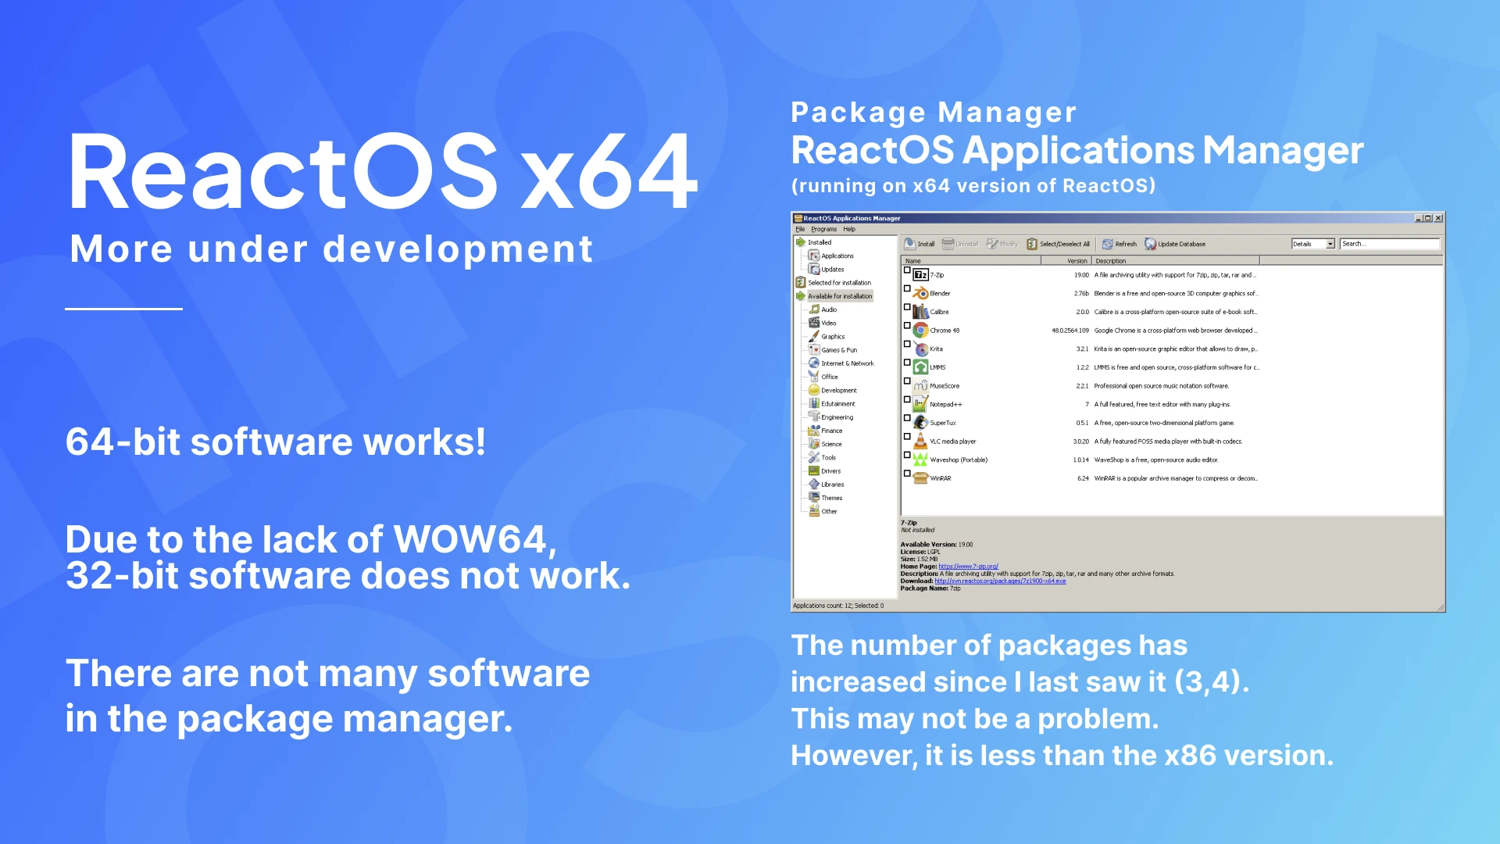Open the Programs menu
The image size is (1500, 844).
[x=823, y=229]
